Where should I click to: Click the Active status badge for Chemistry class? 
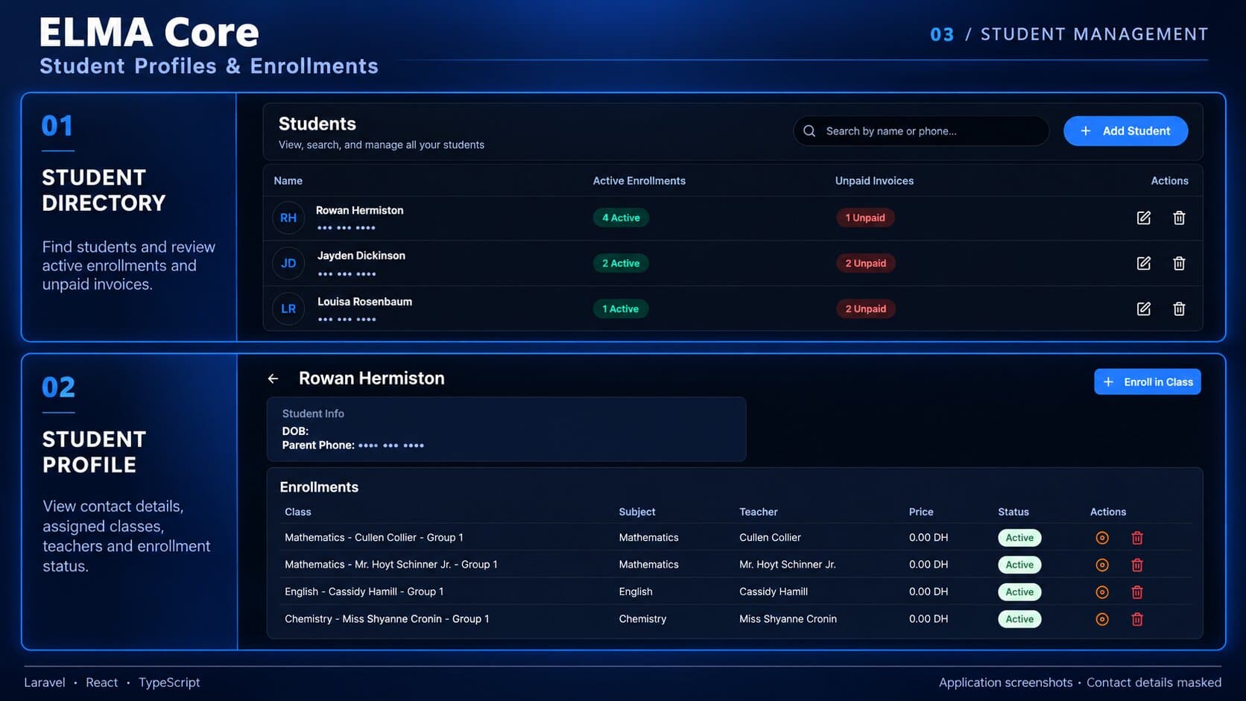click(x=1019, y=619)
